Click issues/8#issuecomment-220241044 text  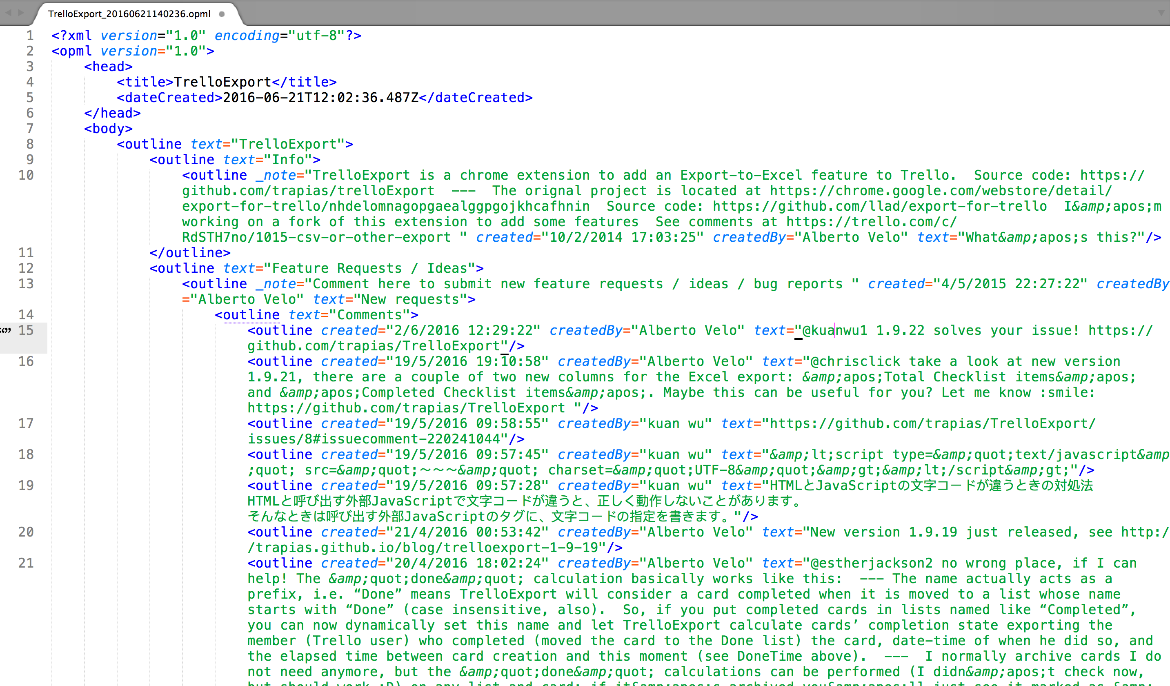[374, 439]
